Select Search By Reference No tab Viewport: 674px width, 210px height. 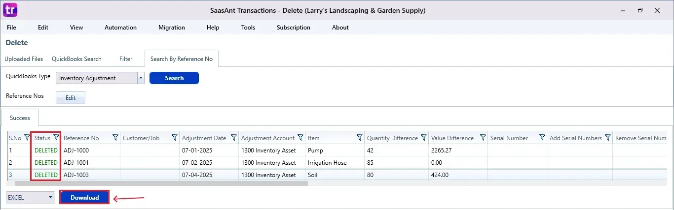(x=182, y=59)
